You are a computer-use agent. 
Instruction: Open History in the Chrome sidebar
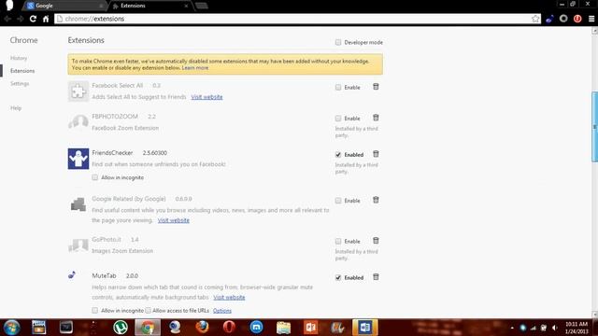pyautogui.click(x=19, y=58)
